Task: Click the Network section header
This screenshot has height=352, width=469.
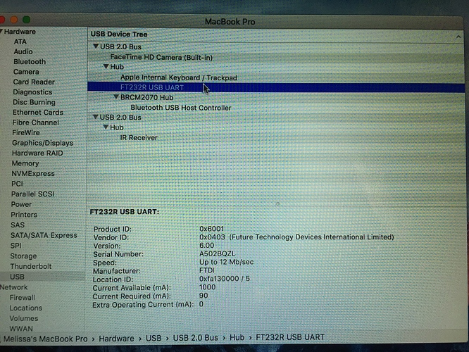Action: point(14,287)
